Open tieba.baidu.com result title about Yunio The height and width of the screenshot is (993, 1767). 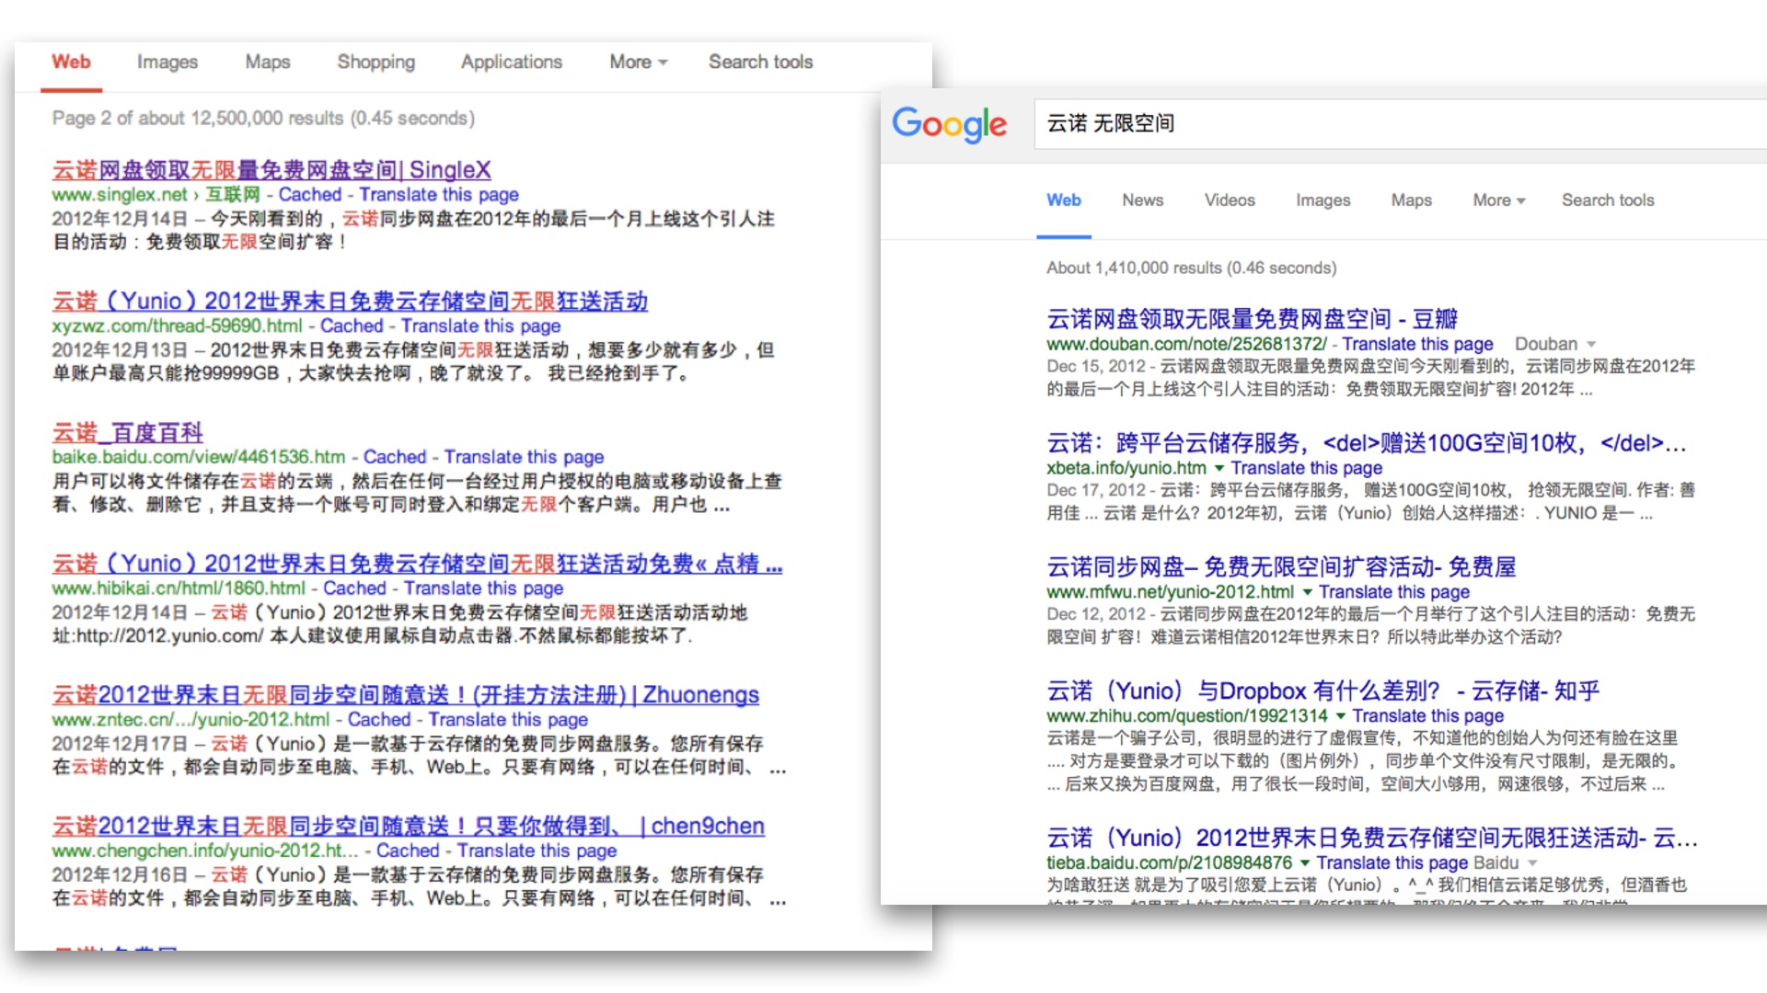[x=1371, y=838]
